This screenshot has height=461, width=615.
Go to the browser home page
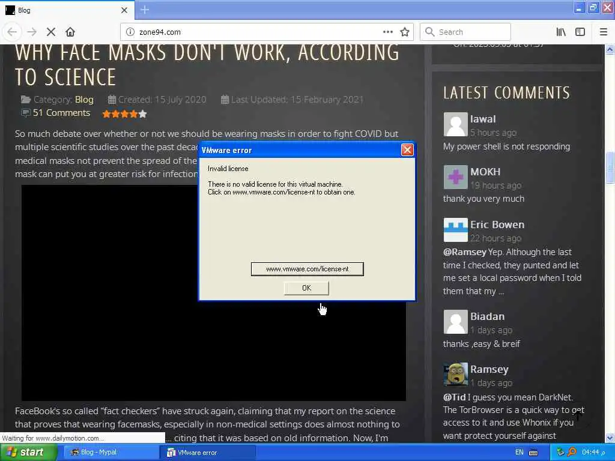(70, 32)
